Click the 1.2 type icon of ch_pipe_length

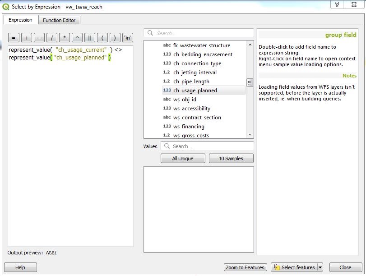point(167,81)
